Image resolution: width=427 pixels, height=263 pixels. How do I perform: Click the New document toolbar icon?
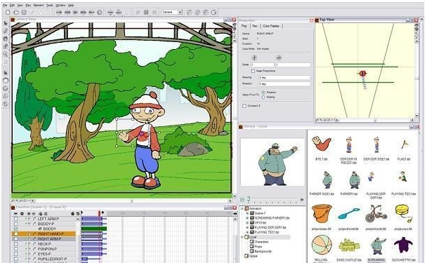(8, 12)
